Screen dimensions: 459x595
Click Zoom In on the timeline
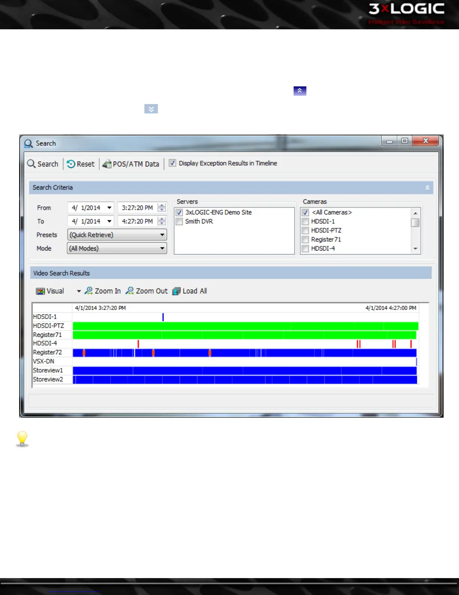103,291
